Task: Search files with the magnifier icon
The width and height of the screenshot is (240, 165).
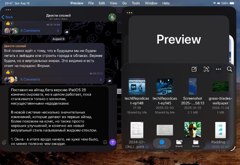Action: 229,69
